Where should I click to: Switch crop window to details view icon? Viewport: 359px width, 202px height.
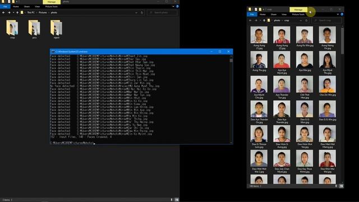tap(336, 186)
